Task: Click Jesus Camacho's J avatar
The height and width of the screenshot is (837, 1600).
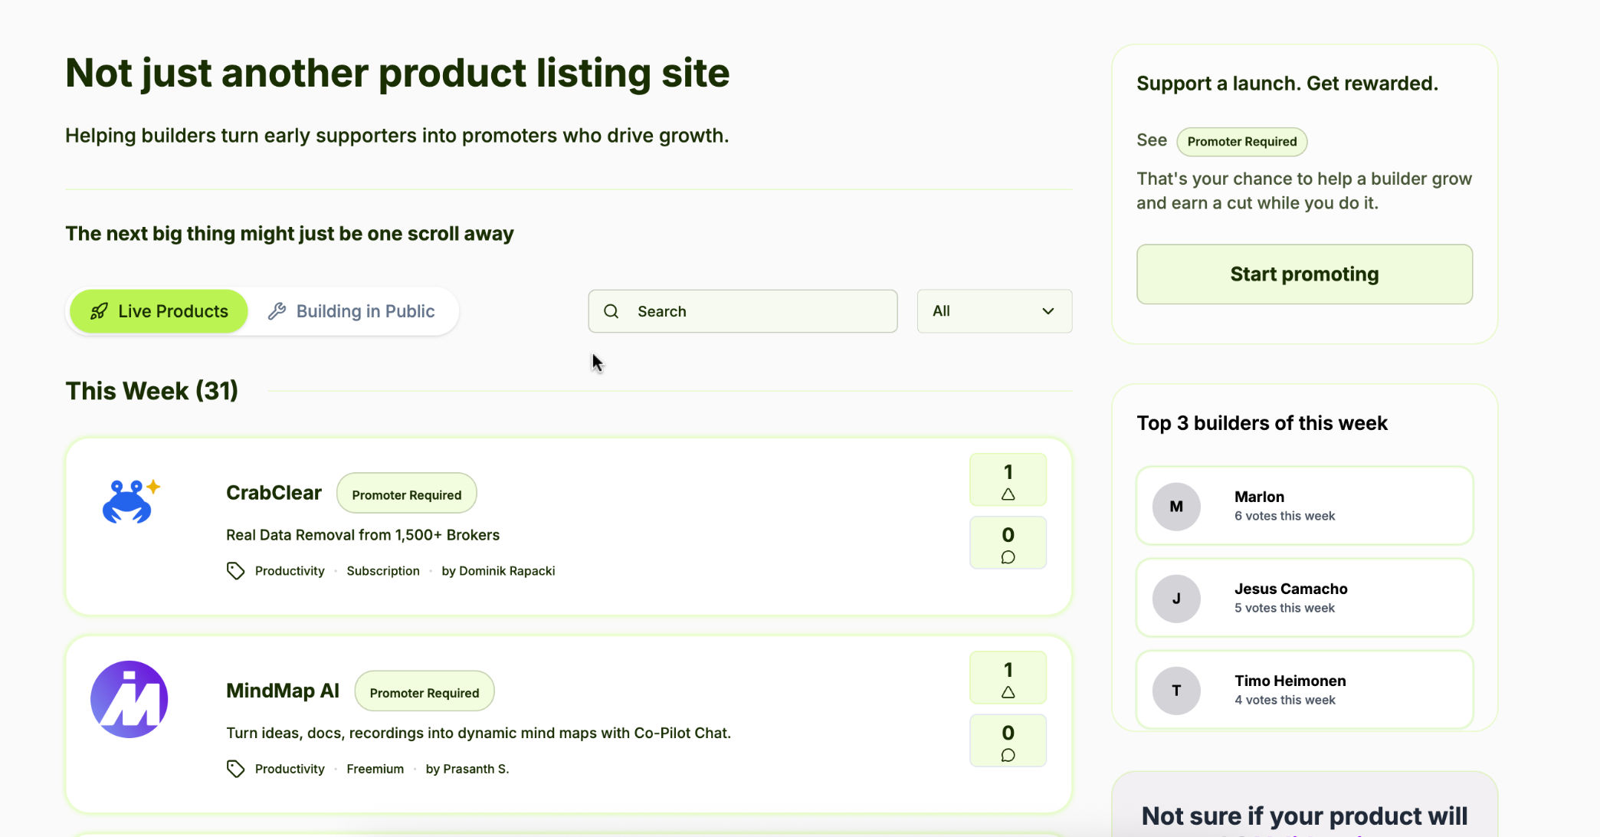Action: pyautogui.click(x=1176, y=599)
